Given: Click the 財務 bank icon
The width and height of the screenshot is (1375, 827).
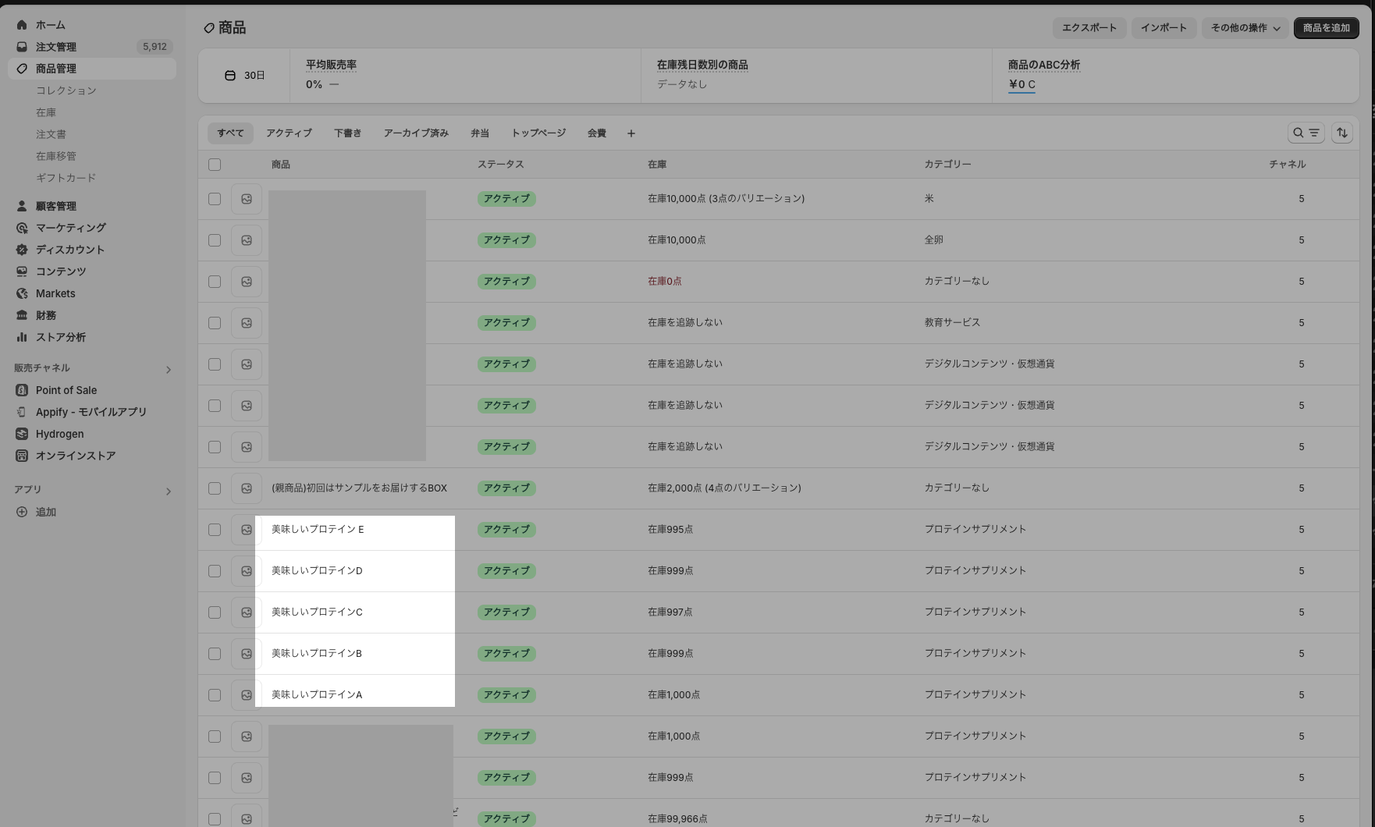Looking at the screenshot, I should pos(22,315).
